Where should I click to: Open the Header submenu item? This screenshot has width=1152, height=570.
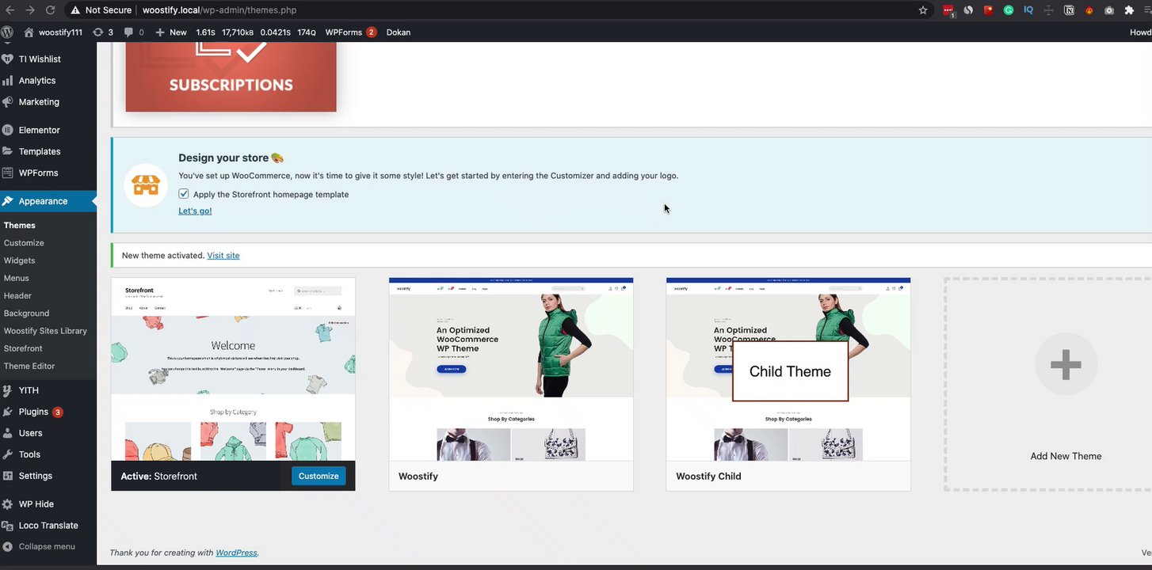pos(17,295)
